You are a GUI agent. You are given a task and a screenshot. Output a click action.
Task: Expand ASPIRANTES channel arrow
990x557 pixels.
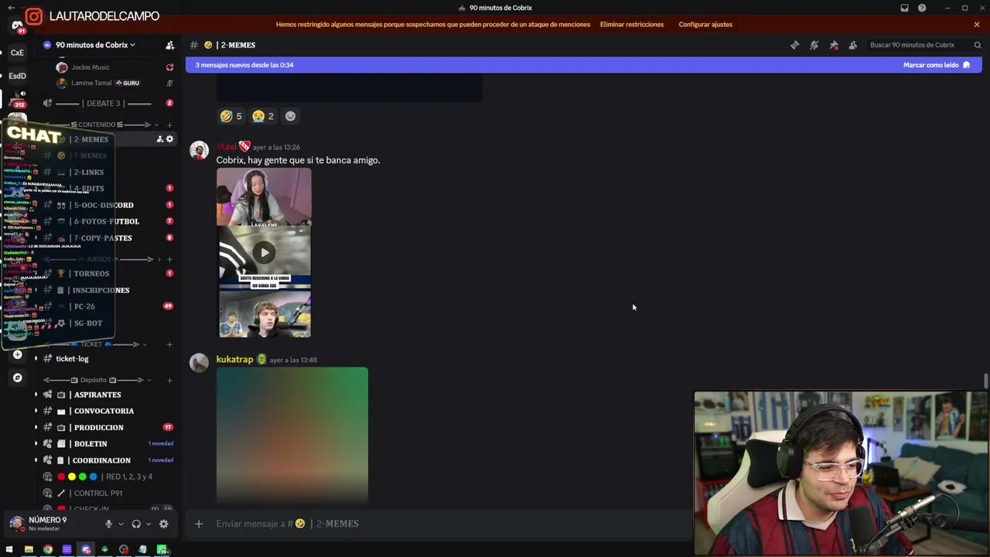tap(36, 395)
